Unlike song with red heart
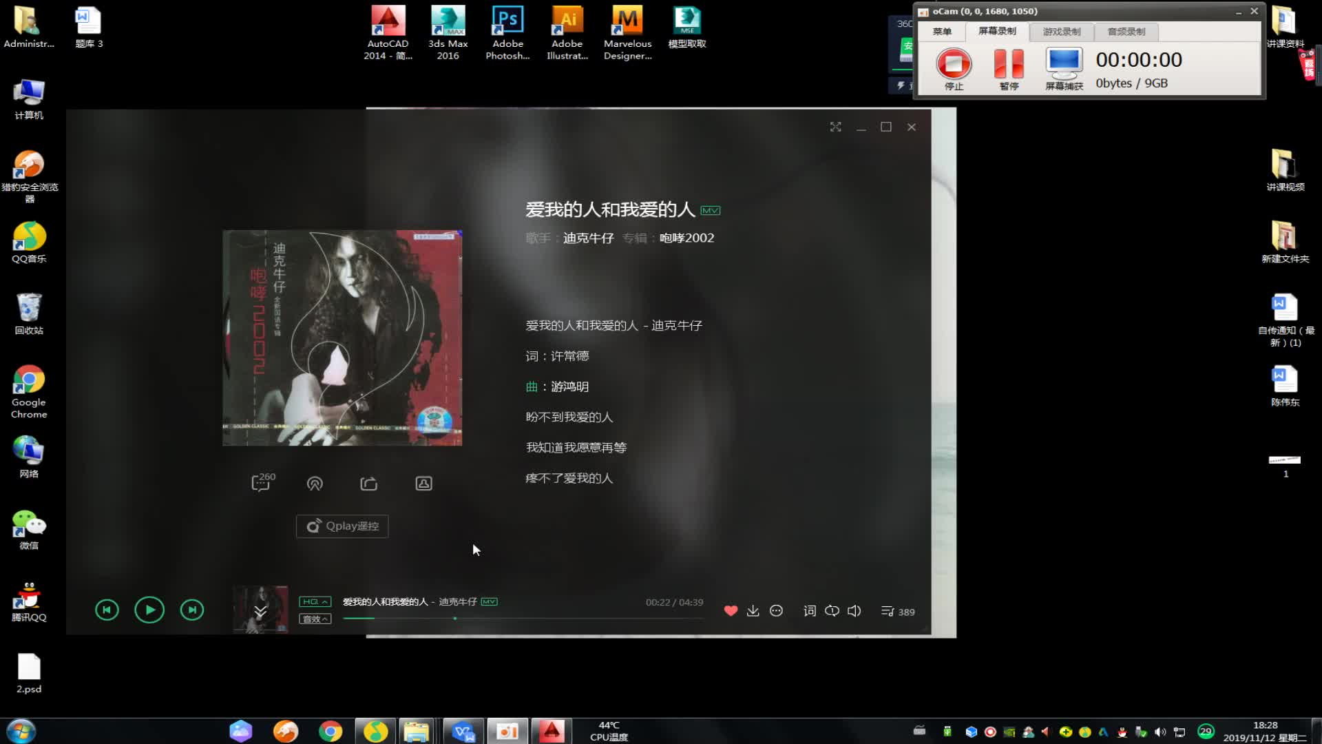 tap(731, 611)
